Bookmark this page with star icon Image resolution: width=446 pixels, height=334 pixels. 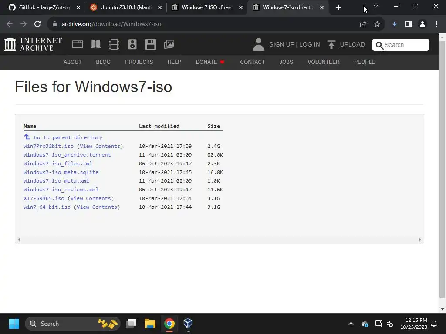[377, 24]
